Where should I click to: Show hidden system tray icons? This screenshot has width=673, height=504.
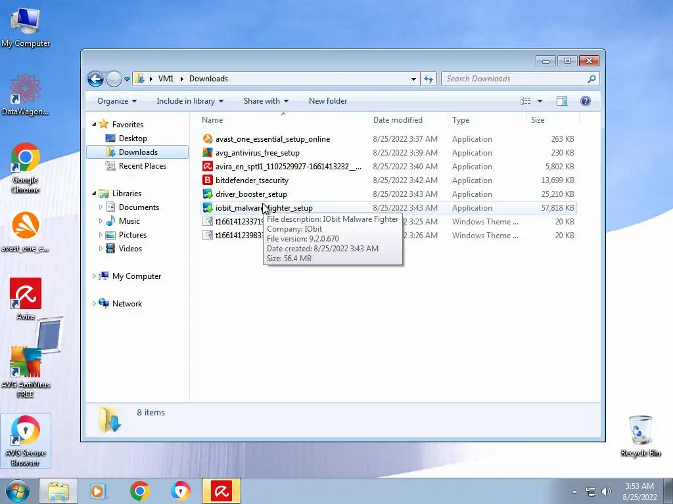(574, 492)
